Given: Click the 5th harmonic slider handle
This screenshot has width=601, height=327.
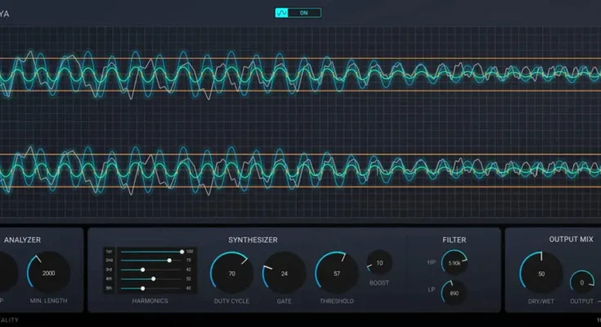Looking at the screenshot, I should (x=143, y=288).
